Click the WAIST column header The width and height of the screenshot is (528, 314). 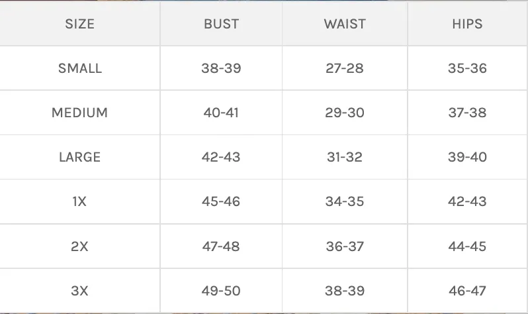[x=345, y=24]
